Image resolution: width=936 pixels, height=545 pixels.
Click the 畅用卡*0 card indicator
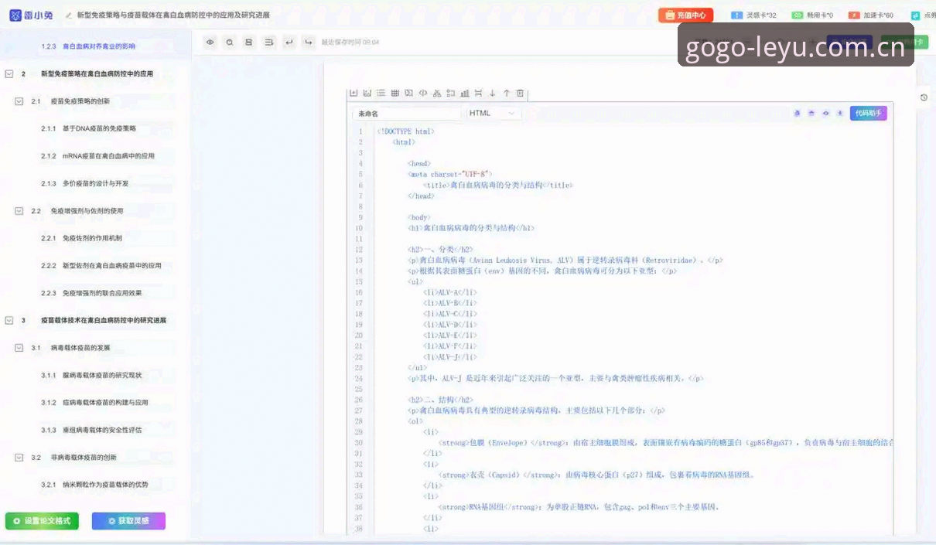(812, 15)
